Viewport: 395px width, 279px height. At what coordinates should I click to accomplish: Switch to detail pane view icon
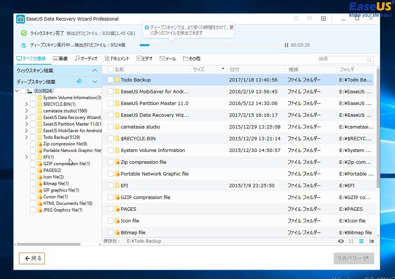(372, 241)
